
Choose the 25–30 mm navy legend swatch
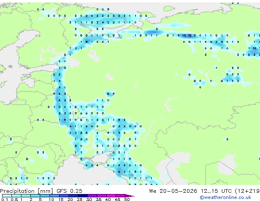pos(82,196)
